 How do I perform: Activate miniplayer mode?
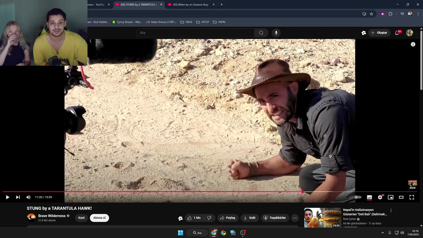(x=391, y=197)
